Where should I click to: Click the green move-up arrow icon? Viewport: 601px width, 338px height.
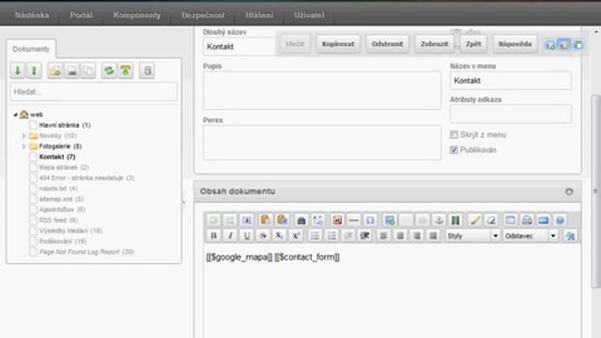[34, 70]
